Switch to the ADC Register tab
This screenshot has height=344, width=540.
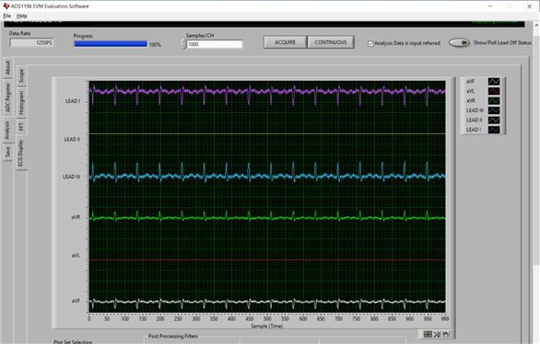coord(8,97)
